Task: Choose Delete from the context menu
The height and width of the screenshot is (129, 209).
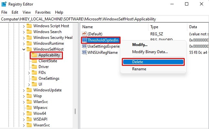Action: [153, 62]
